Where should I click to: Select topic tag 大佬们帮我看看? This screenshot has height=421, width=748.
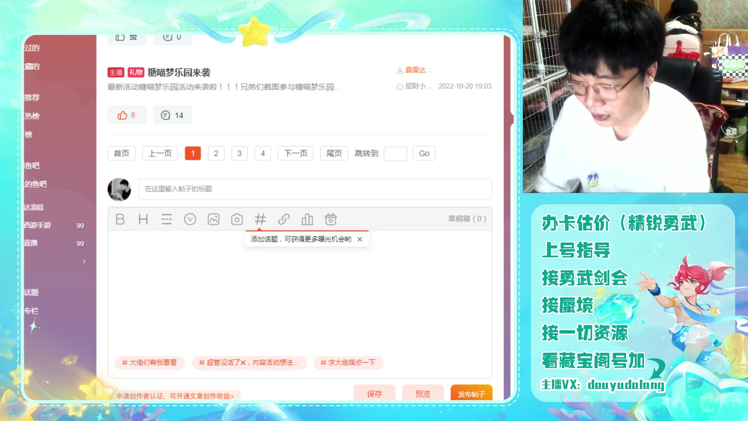[x=150, y=363]
